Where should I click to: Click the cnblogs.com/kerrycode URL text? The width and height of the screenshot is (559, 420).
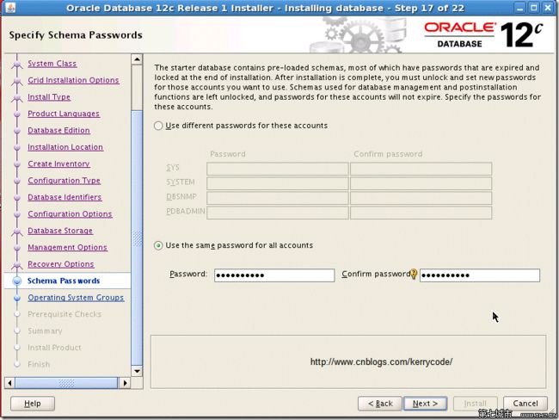coord(381,361)
